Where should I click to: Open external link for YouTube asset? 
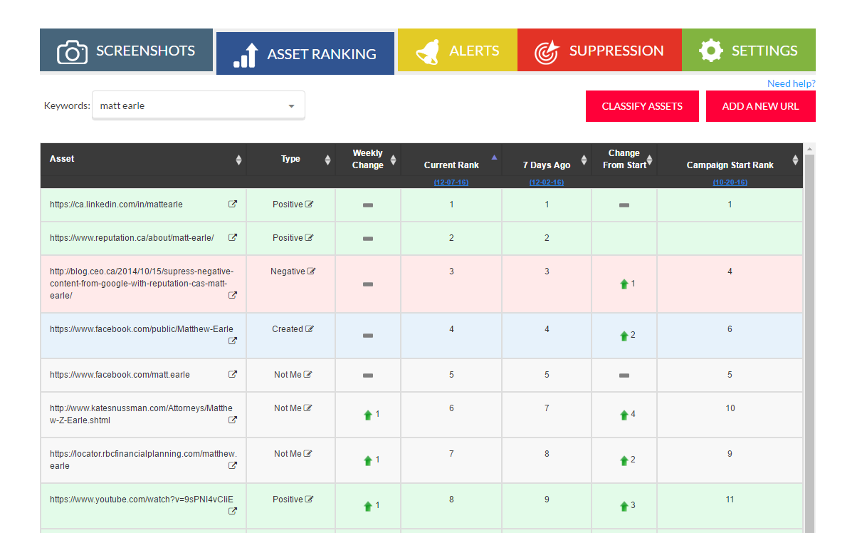pyautogui.click(x=232, y=511)
